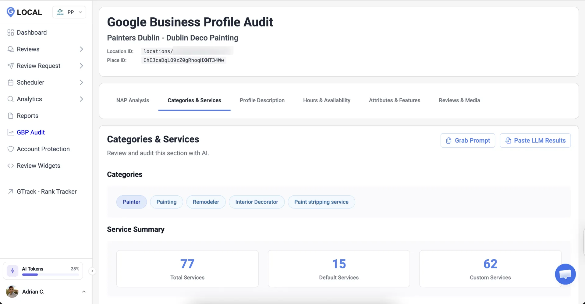Screen dimensions: 585x304
Task: Click the 15 Default Services card
Action: point(339,269)
